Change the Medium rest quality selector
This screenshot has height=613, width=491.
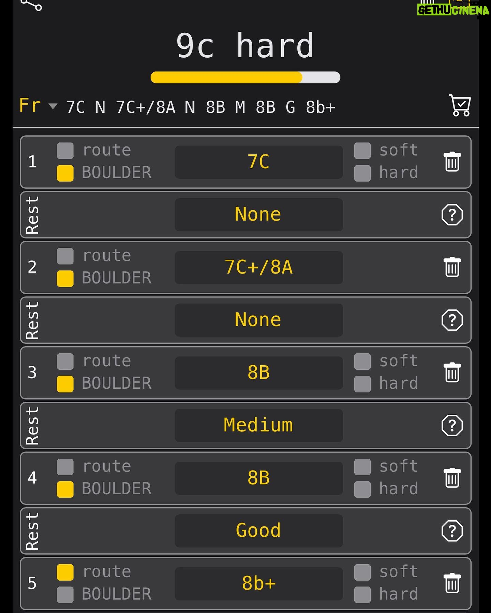pos(259,426)
